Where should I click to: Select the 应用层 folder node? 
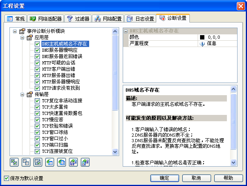41,38
